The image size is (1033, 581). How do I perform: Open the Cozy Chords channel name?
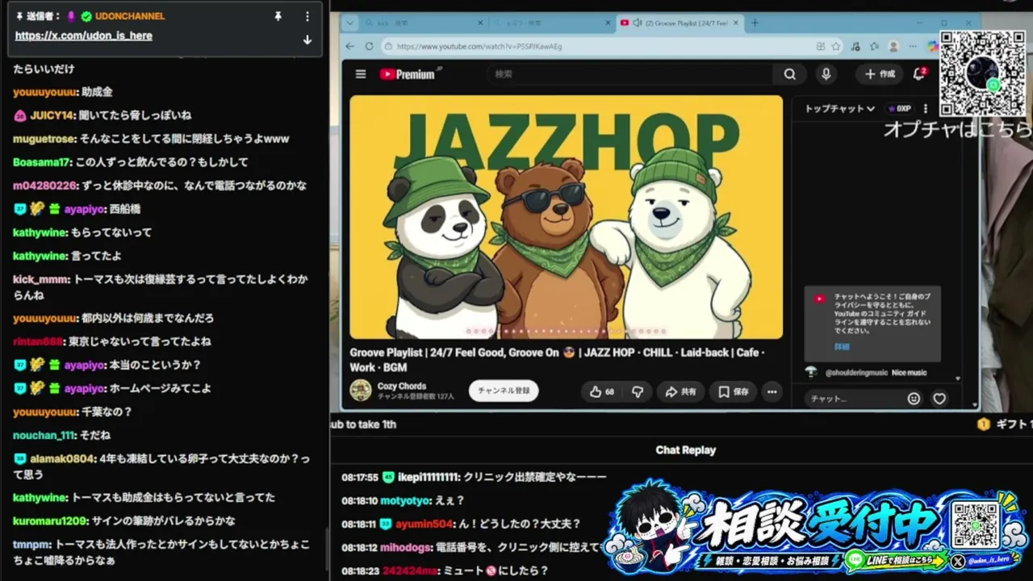(x=402, y=386)
